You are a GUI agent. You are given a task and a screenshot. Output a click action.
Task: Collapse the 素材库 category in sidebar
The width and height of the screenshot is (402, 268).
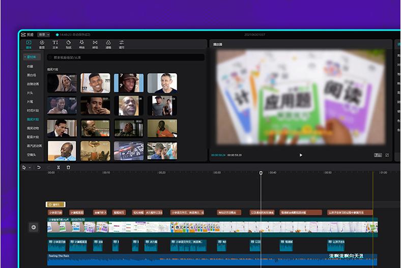pos(32,57)
